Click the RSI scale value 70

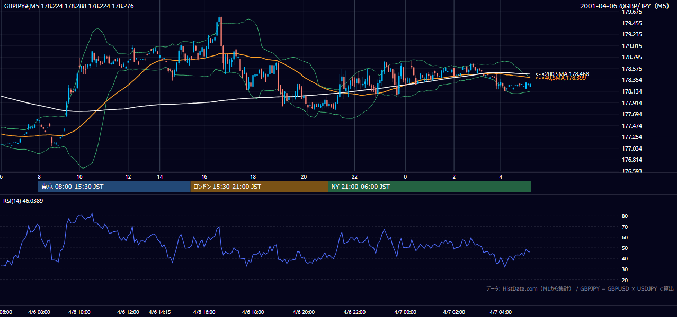(x=625, y=227)
